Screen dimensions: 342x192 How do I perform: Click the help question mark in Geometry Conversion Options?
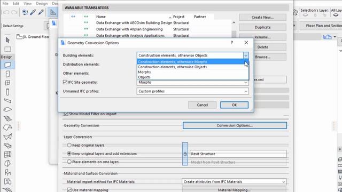[232, 43]
